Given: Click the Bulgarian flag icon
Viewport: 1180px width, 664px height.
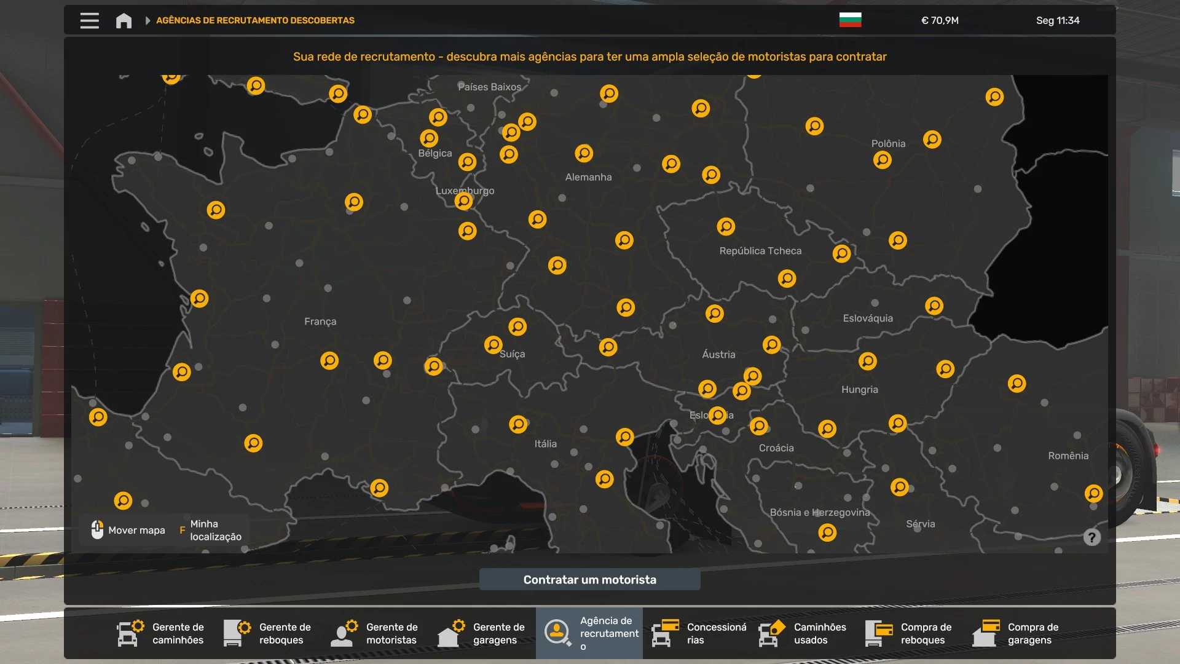Looking at the screenshot, I should (x=850, y=20).
